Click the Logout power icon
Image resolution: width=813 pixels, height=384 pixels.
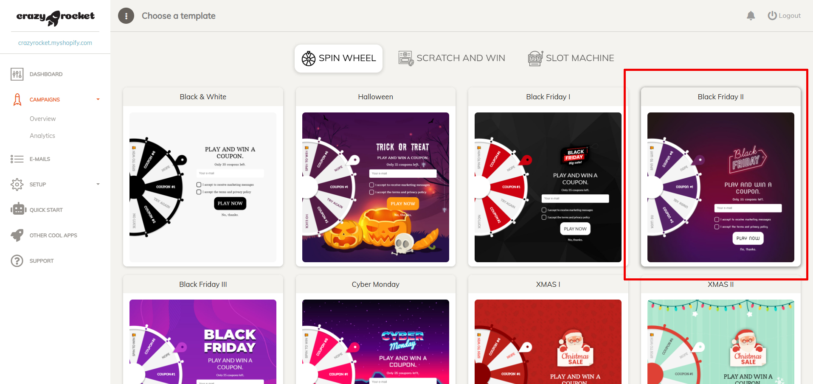coord(772,16)
